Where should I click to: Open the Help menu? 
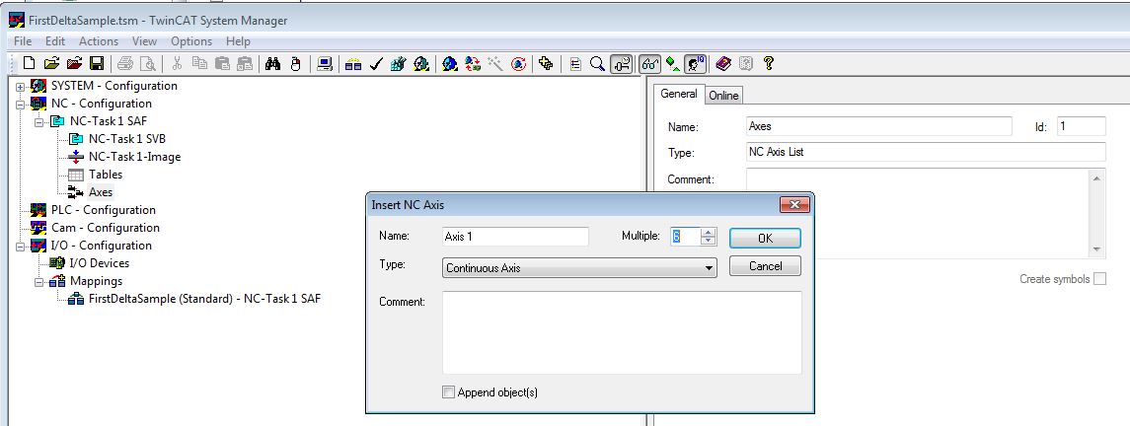238,41
